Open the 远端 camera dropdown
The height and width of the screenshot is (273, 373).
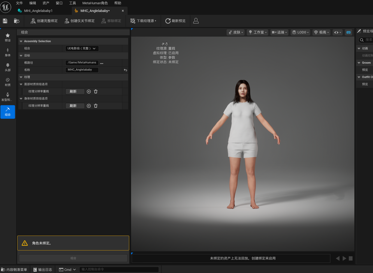[x=279, y=32]
